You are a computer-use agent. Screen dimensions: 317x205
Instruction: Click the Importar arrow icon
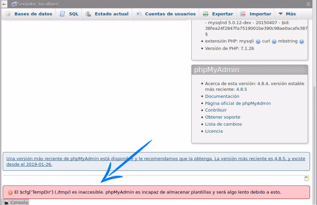click(x=243, y=14)
